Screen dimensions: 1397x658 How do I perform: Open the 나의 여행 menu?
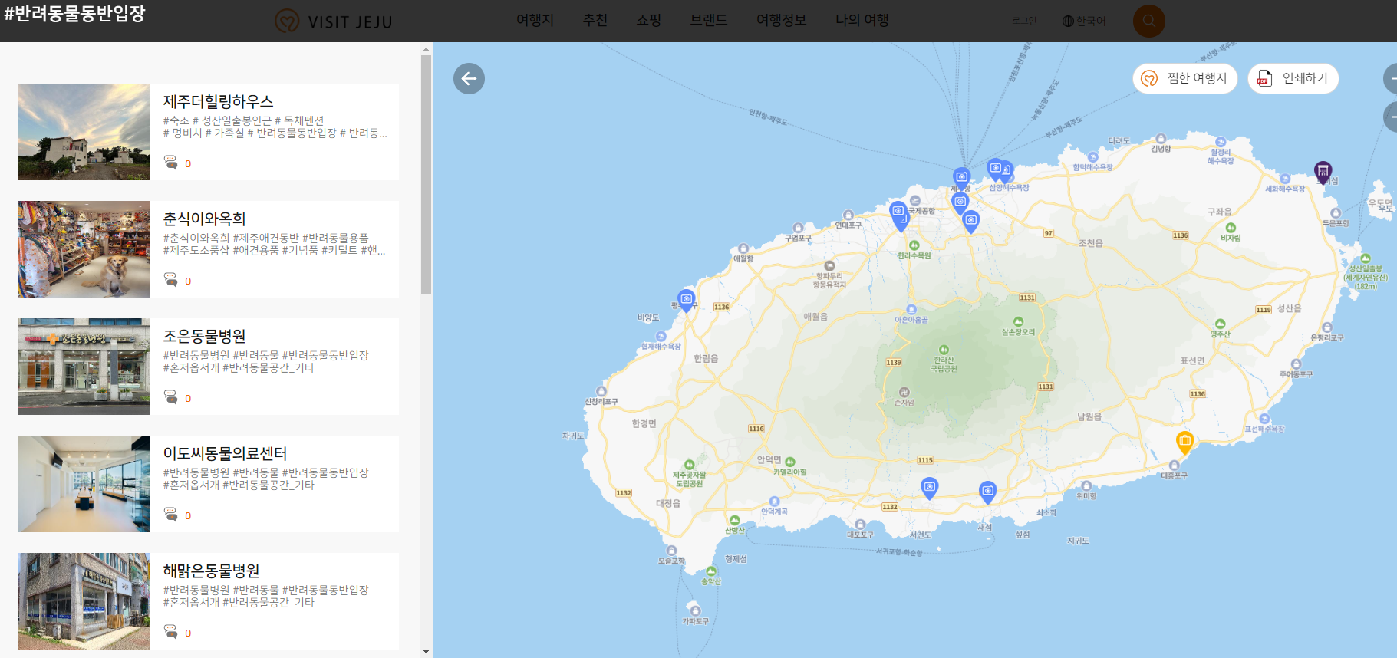click(x=862, y=20)
